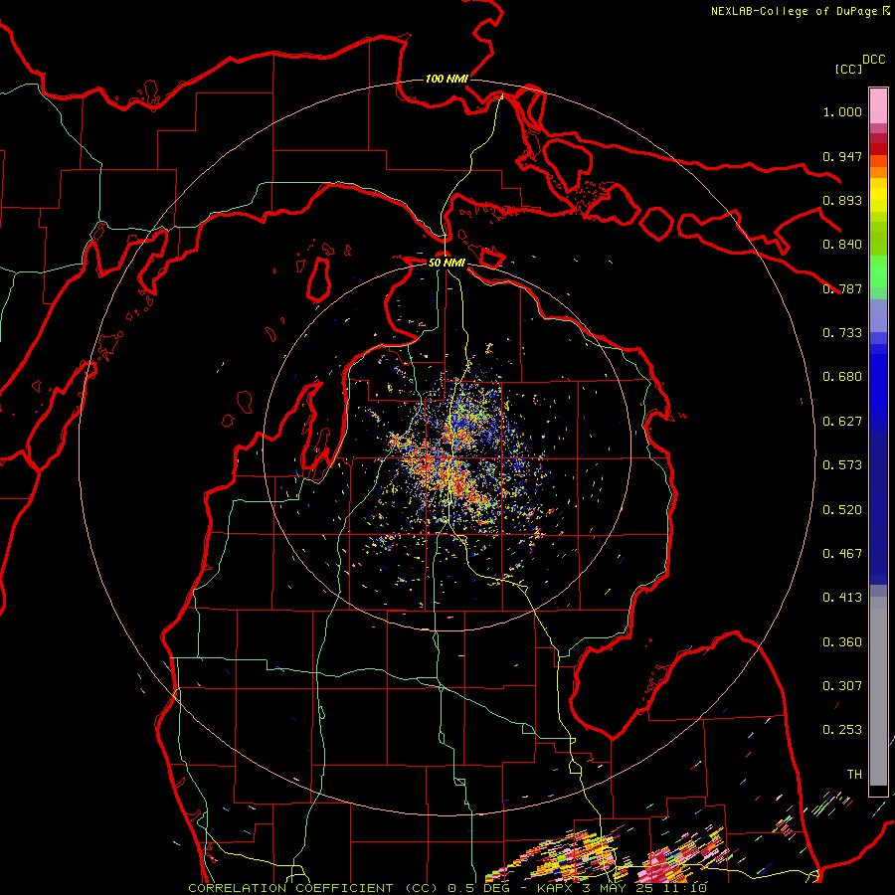Viewport: 895px width, 895px height.
Task: Click the DCC label above the color scale
Action: (873, 60)
